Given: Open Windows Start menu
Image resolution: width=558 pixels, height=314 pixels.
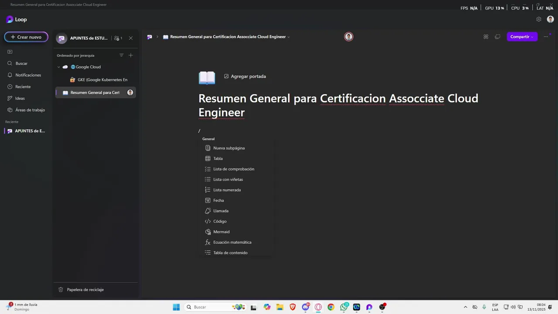Looking at the screenshot, I should [x=176, y=307].
